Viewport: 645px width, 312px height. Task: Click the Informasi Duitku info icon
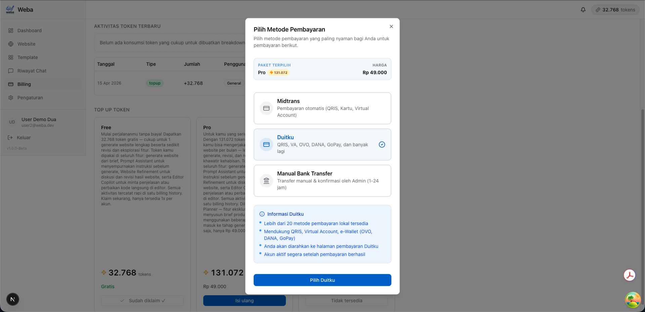click(262, 214)
